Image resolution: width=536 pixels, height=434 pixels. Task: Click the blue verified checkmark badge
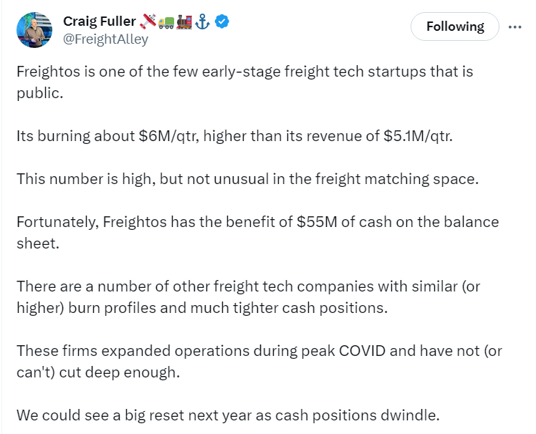pos(222,21)
